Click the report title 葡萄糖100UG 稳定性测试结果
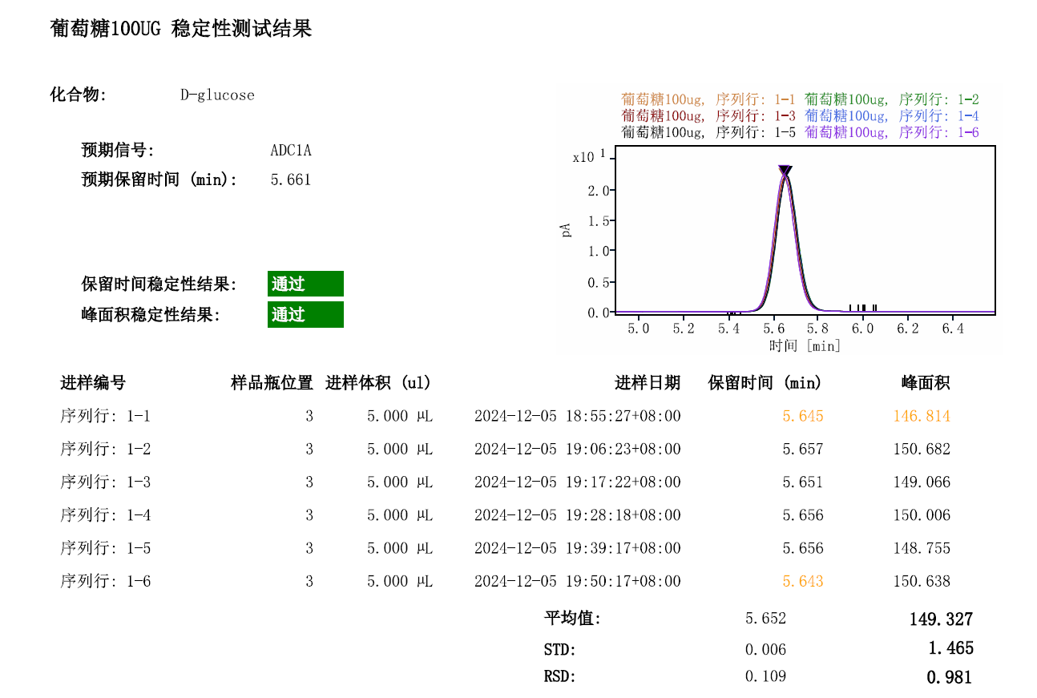Screen dimensions: 1037x698 pos(181,30)
